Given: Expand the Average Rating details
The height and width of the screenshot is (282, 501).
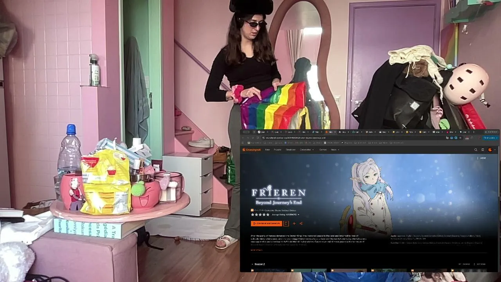Looking at the screenshot, I should click(x=285, y=215).
